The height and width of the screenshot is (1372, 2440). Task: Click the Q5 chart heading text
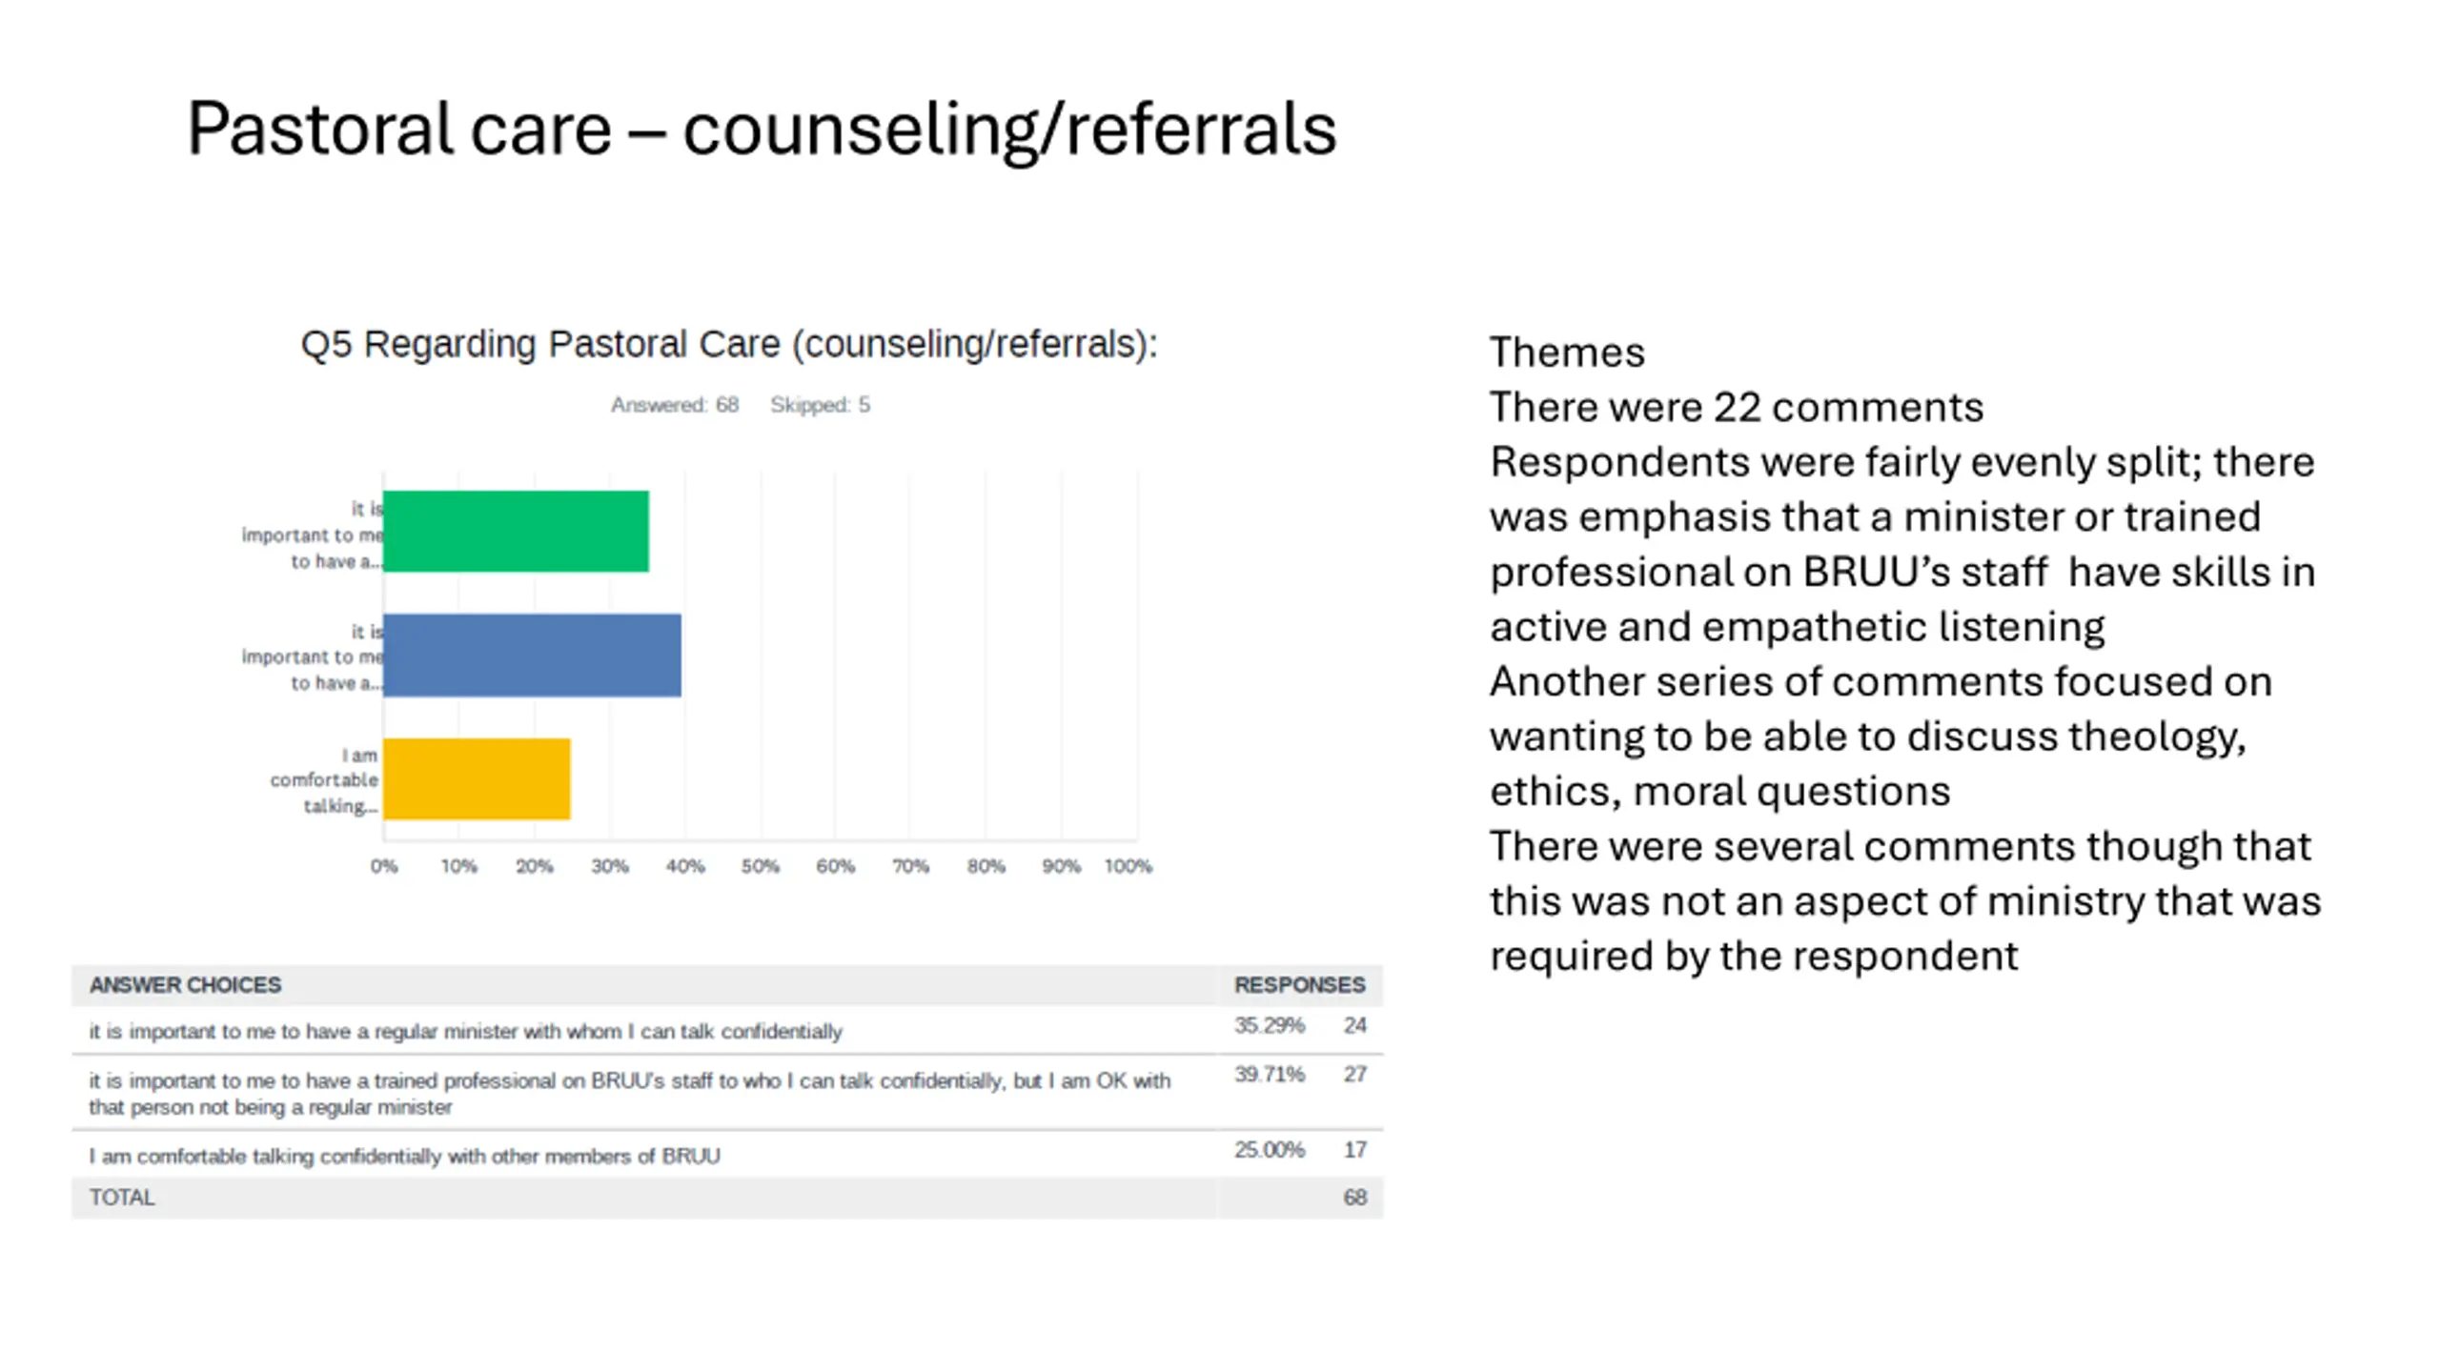coord(729,344)
